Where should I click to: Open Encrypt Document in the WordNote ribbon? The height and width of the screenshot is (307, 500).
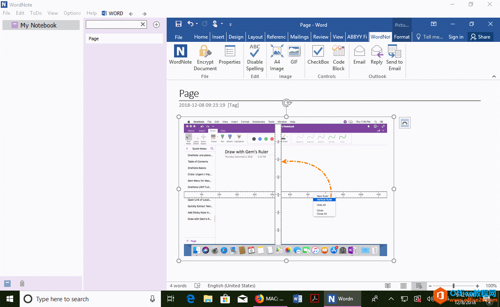(x=205, y=57)
